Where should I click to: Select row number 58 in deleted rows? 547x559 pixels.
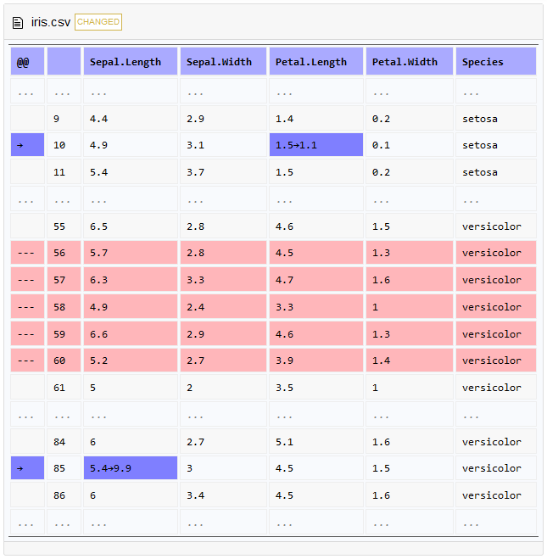pyautogui.click(x=64, y=307)
